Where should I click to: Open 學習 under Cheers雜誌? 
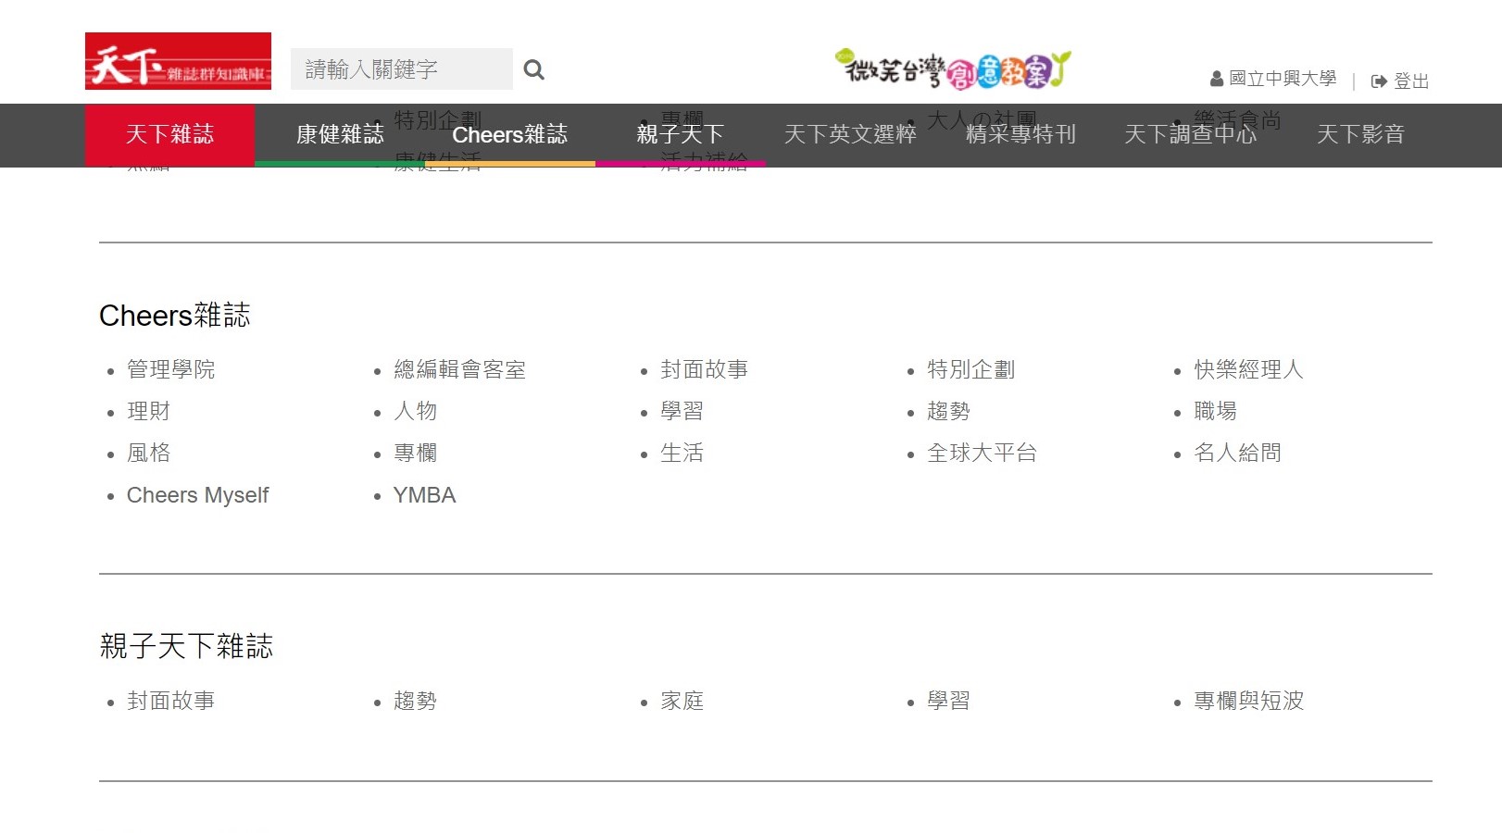(x=682, y=412)
